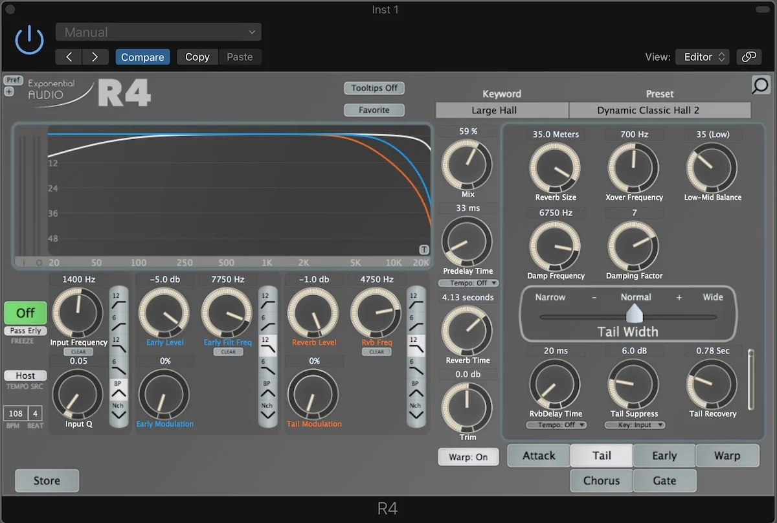
Task: Select BP bandpass for Input filter
Action: click(118, 388)
